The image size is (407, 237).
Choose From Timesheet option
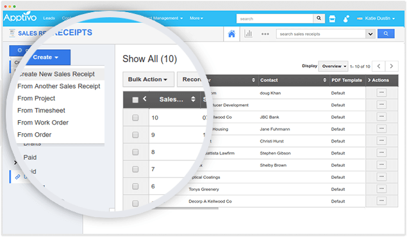(x=41, y=111)
